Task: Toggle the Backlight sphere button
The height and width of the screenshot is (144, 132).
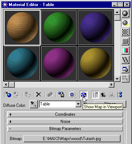Action: (125, 23)
